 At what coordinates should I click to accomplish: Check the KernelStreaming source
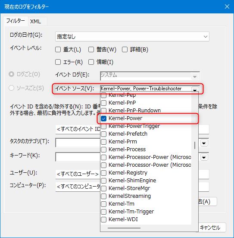(x=103, y=196)
